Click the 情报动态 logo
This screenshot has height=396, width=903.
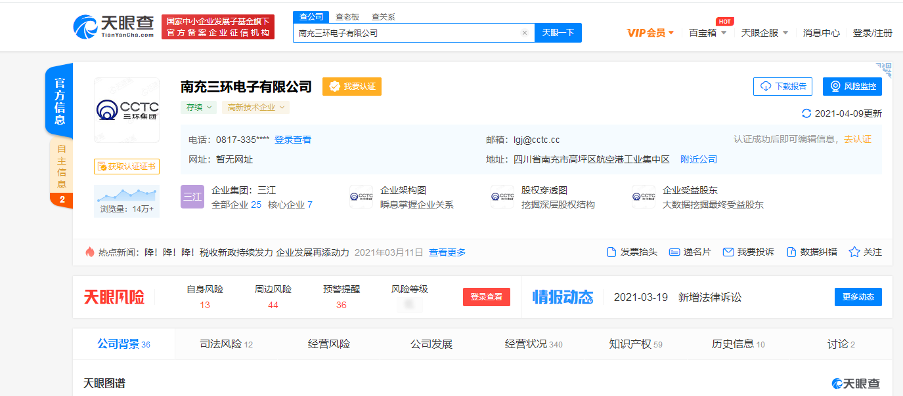click(563, 297)
